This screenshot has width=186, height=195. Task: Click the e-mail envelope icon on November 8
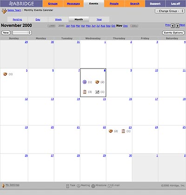pos(97,92)
